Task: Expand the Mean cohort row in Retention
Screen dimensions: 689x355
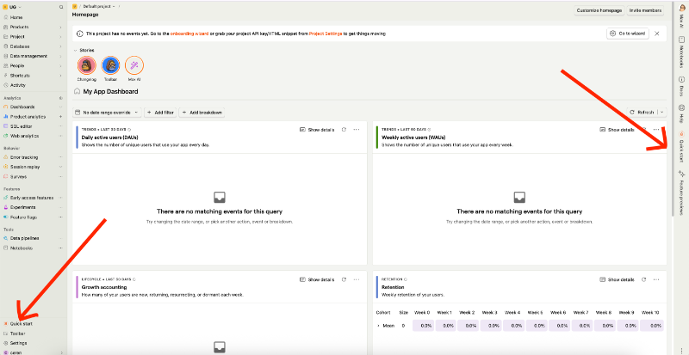Action: [x=378, y=326]
